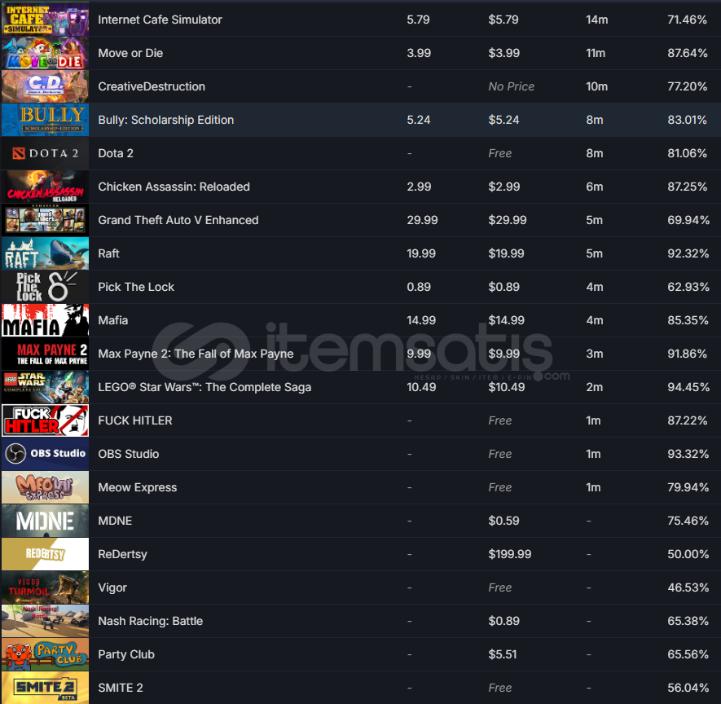Viewport: 721px width, 704px height.
Task: Open the Internet Cafe Simulator game thumbnail
Action: [x=45, y=20]
